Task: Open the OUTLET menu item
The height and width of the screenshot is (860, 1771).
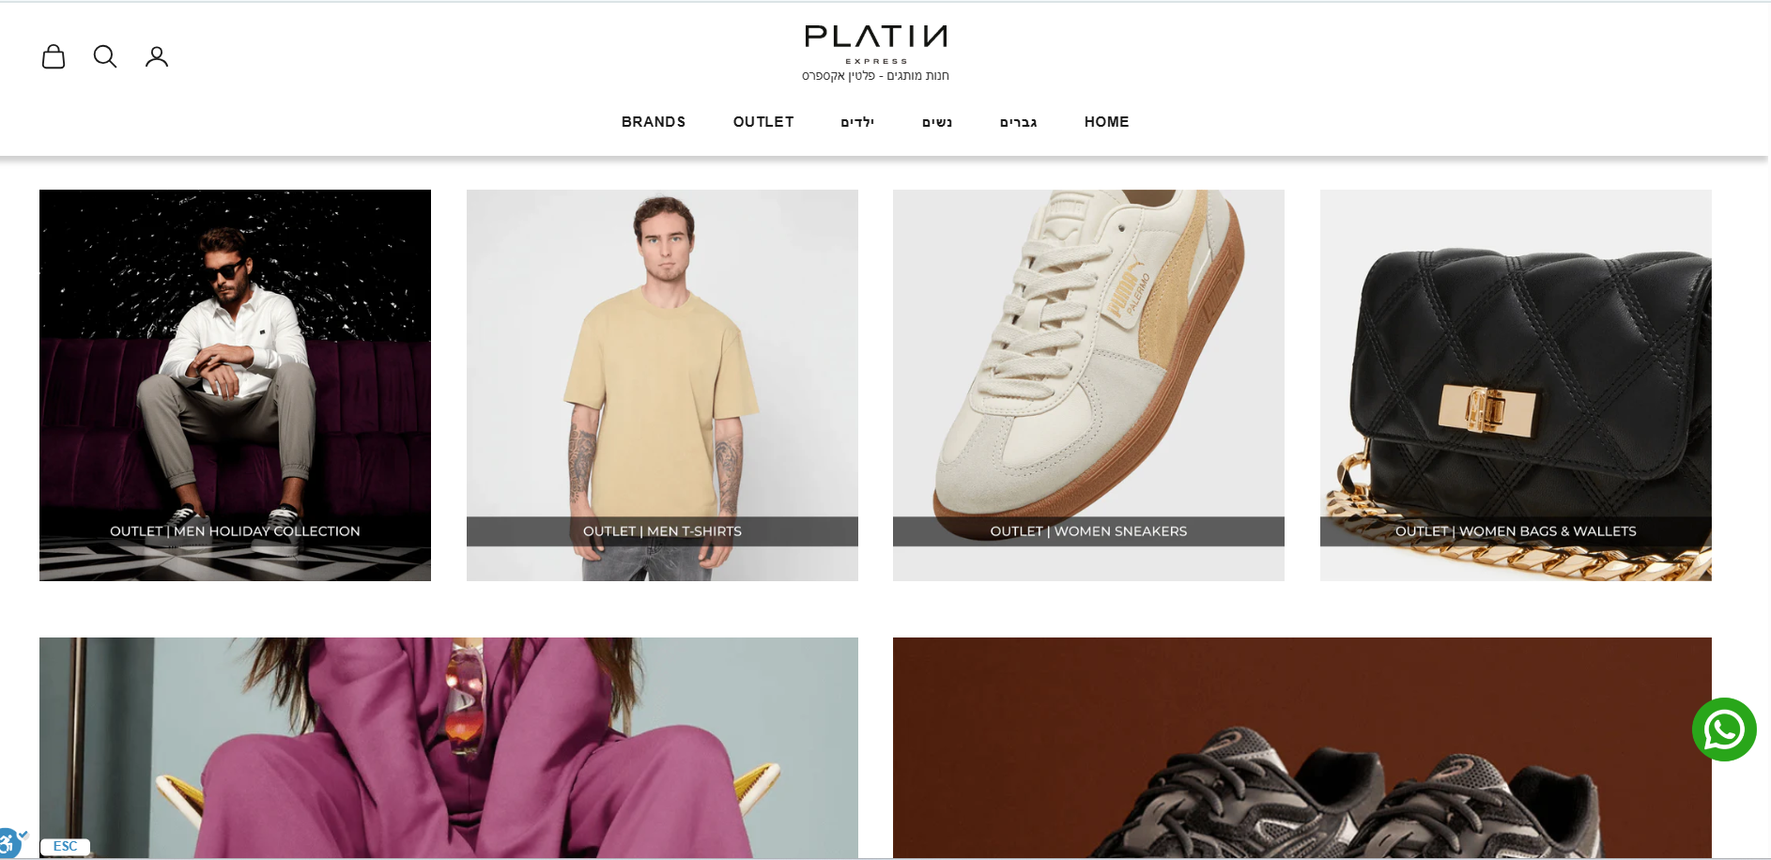Action: [x=763, y=122]
